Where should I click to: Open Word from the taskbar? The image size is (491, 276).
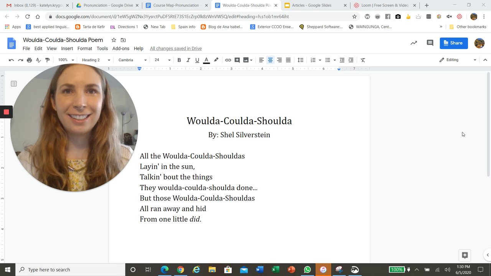pyautogui.click(x=260, y=269)
